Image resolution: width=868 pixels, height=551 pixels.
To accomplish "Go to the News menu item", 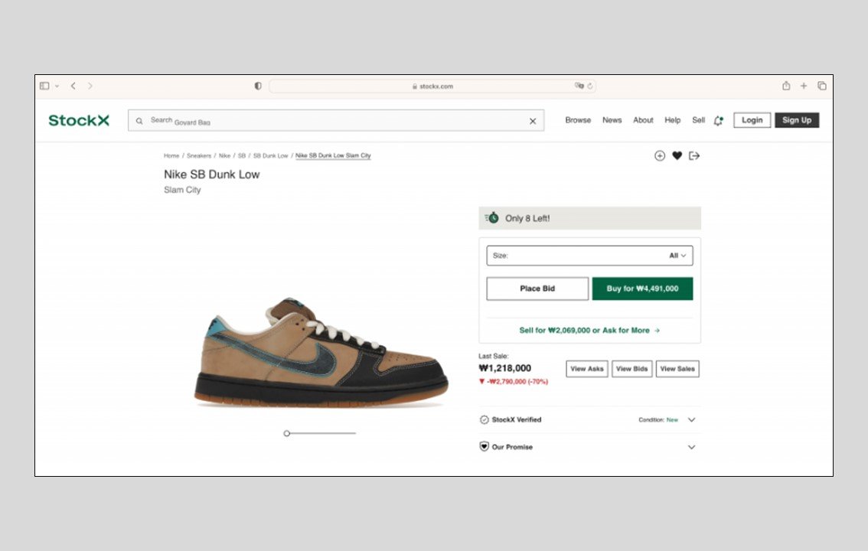I will coord(612,120).
